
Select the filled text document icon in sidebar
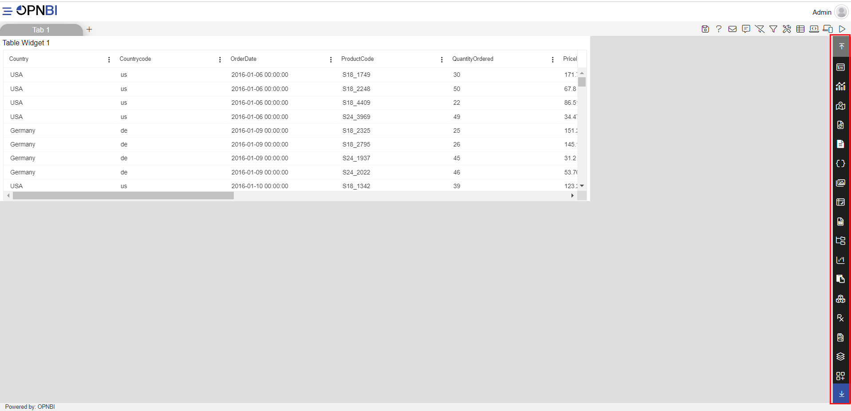pos(840,144)
